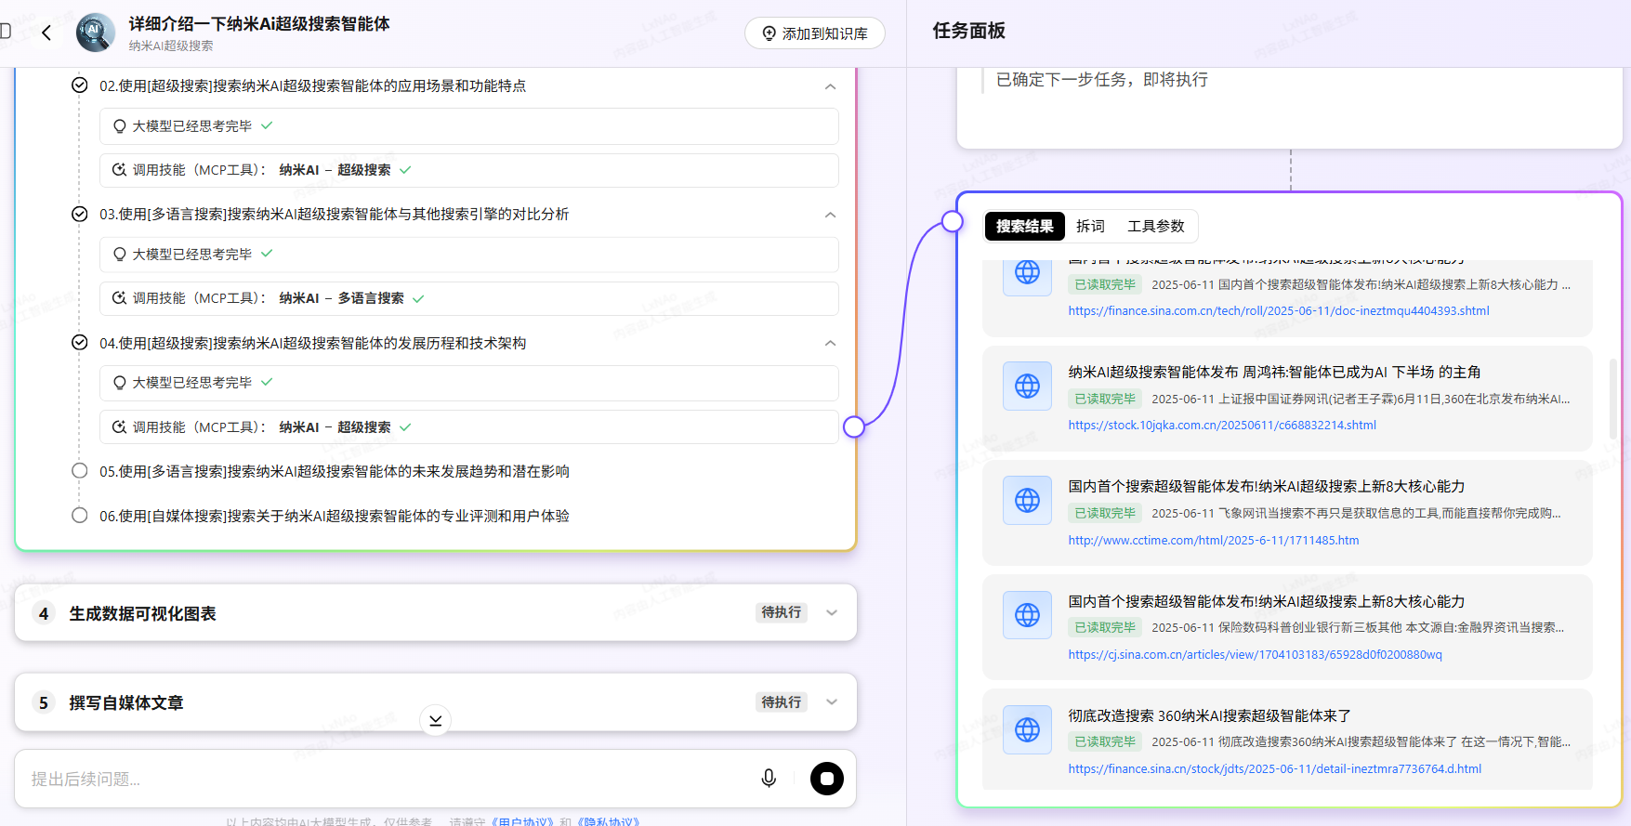Open the finance.sina.com.cn tech/roll link
Screen dimensions: 1631x826
point(1279,311)
